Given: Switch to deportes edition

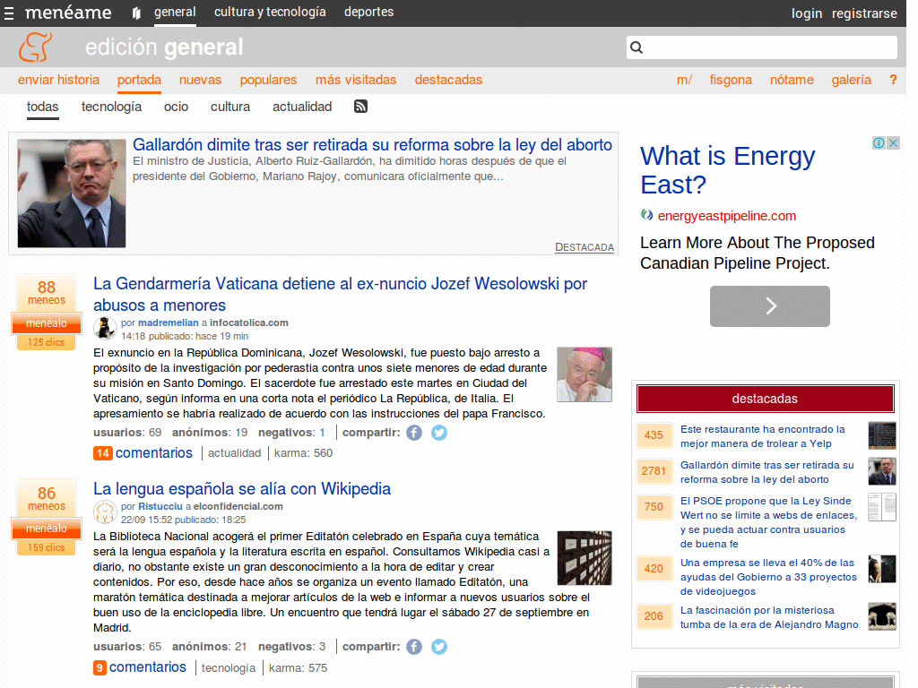Looking at the screenshot, I should click(368, 13).
